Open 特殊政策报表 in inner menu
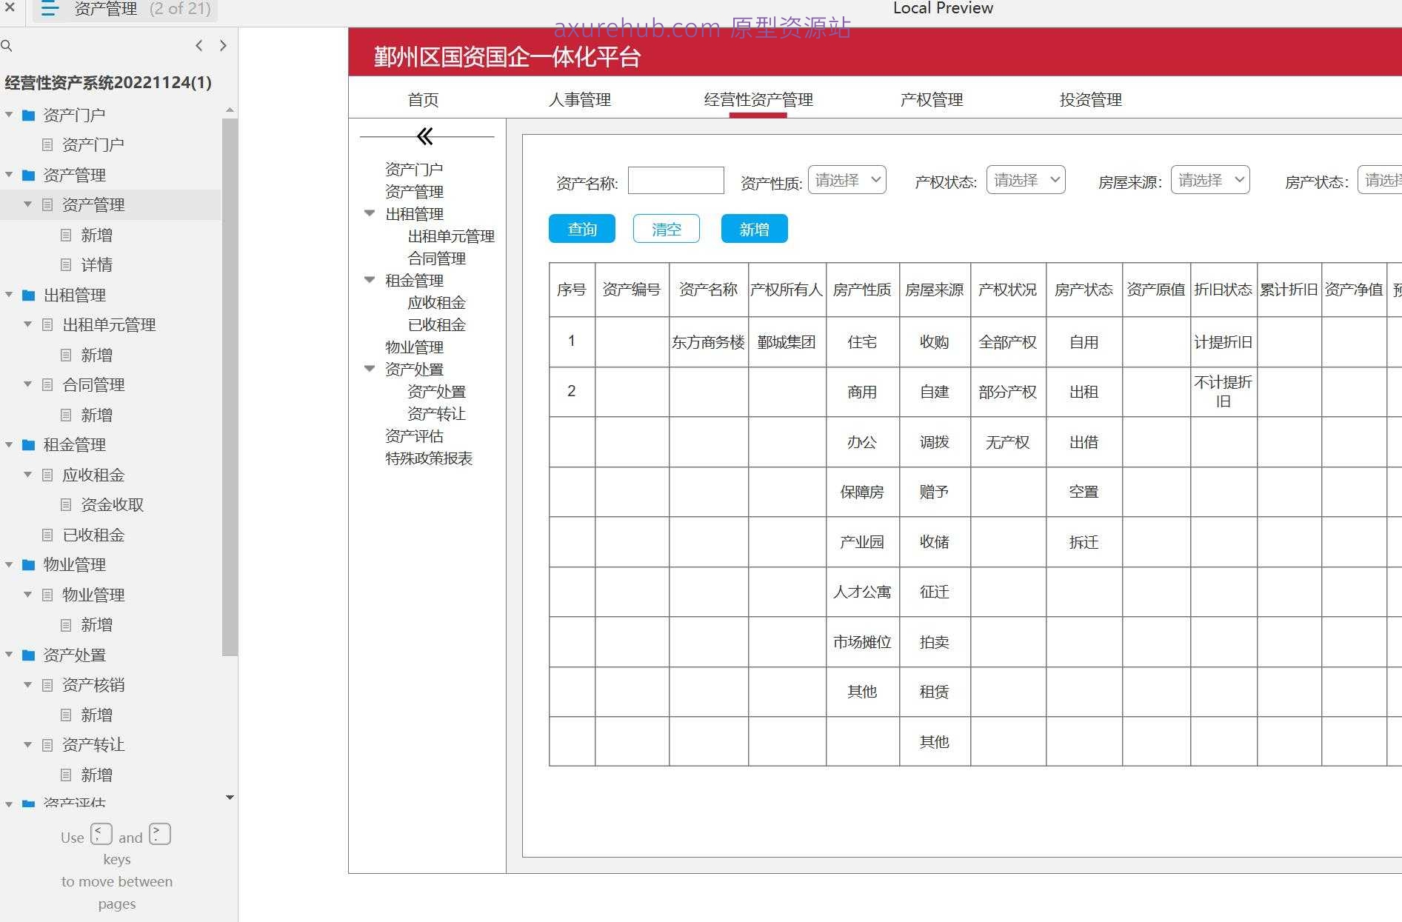 [429, 458]
